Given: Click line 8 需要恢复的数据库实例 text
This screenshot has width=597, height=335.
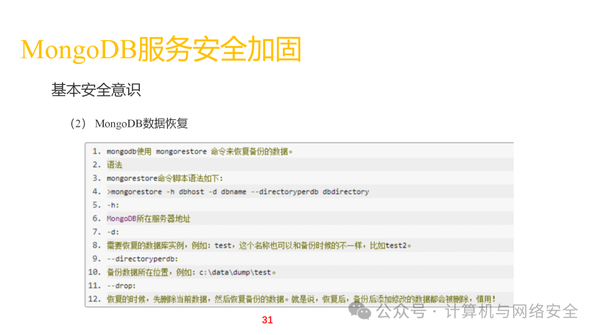Looking at the screenshot, I should pos(259,245).
